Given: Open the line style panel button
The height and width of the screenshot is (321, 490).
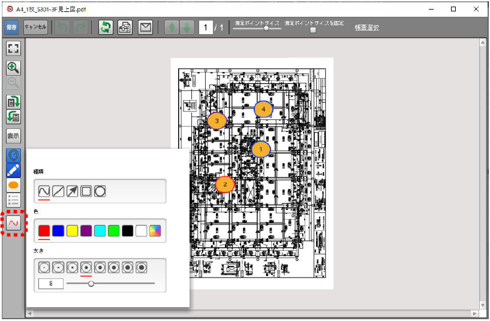Looking at the screenshot, I should click(13, 224).
